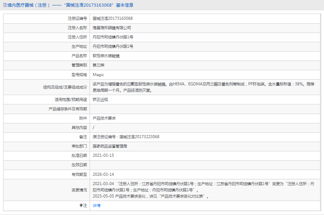Select model specification value Magic
The height and width of the screenshot is (215, 324).
coord(99,75)
